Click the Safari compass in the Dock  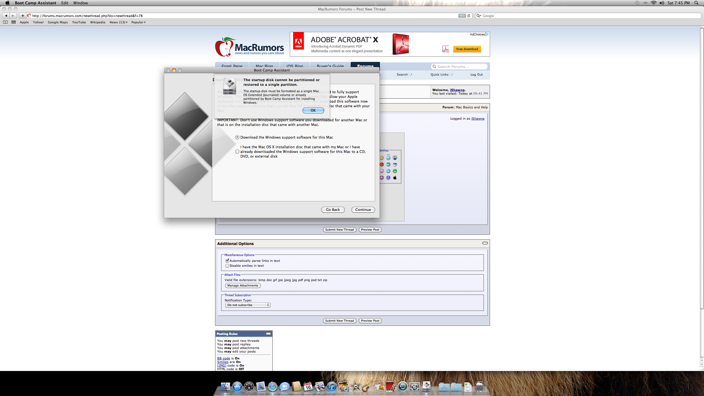coord(273,386)
